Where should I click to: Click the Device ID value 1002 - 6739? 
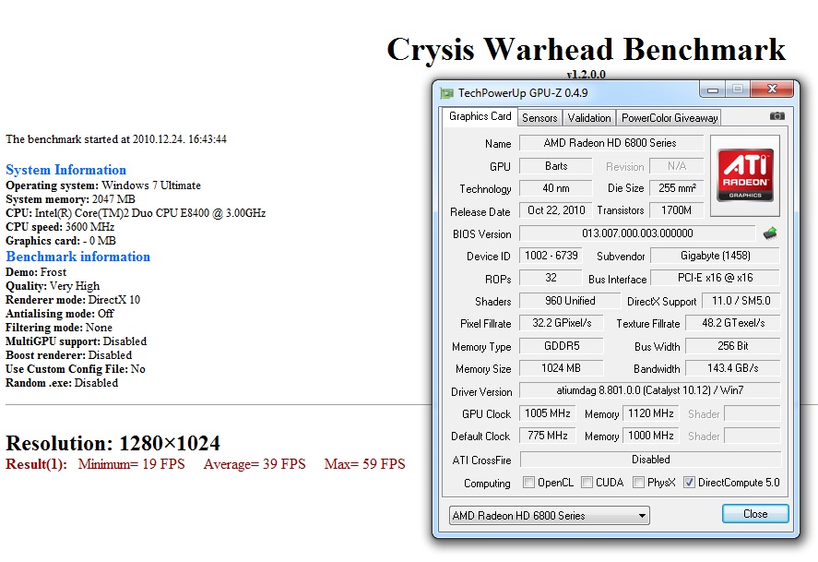551,256
